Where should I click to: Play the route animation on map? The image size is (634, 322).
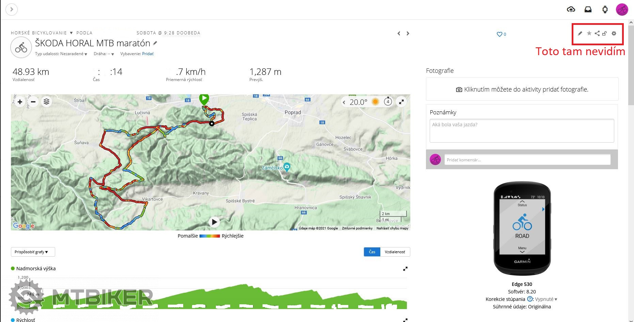click(214, 222)
